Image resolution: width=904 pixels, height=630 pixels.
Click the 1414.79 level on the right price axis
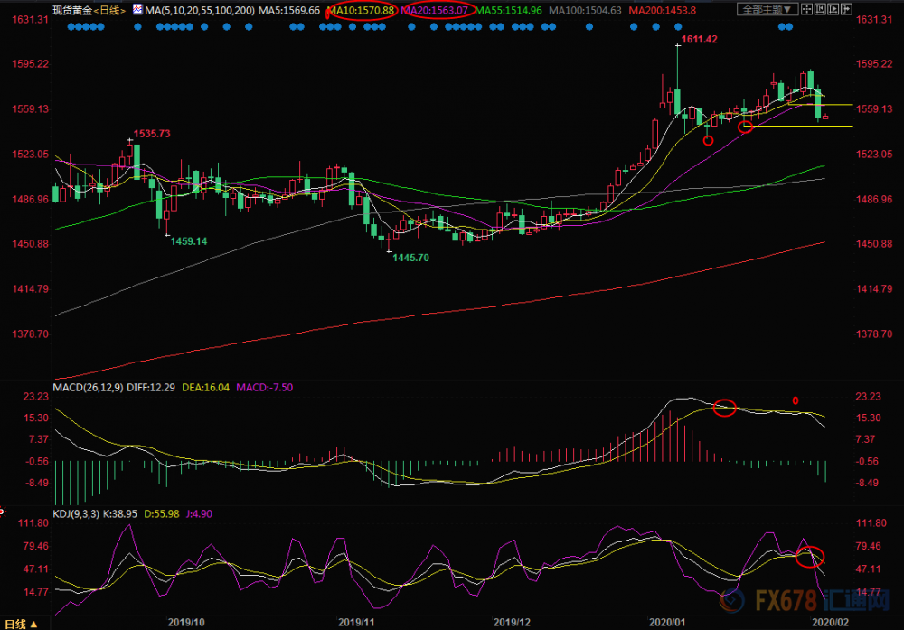tap(874, 288)
